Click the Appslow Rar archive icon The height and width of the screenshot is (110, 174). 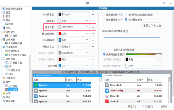click(x=36, y=96)
